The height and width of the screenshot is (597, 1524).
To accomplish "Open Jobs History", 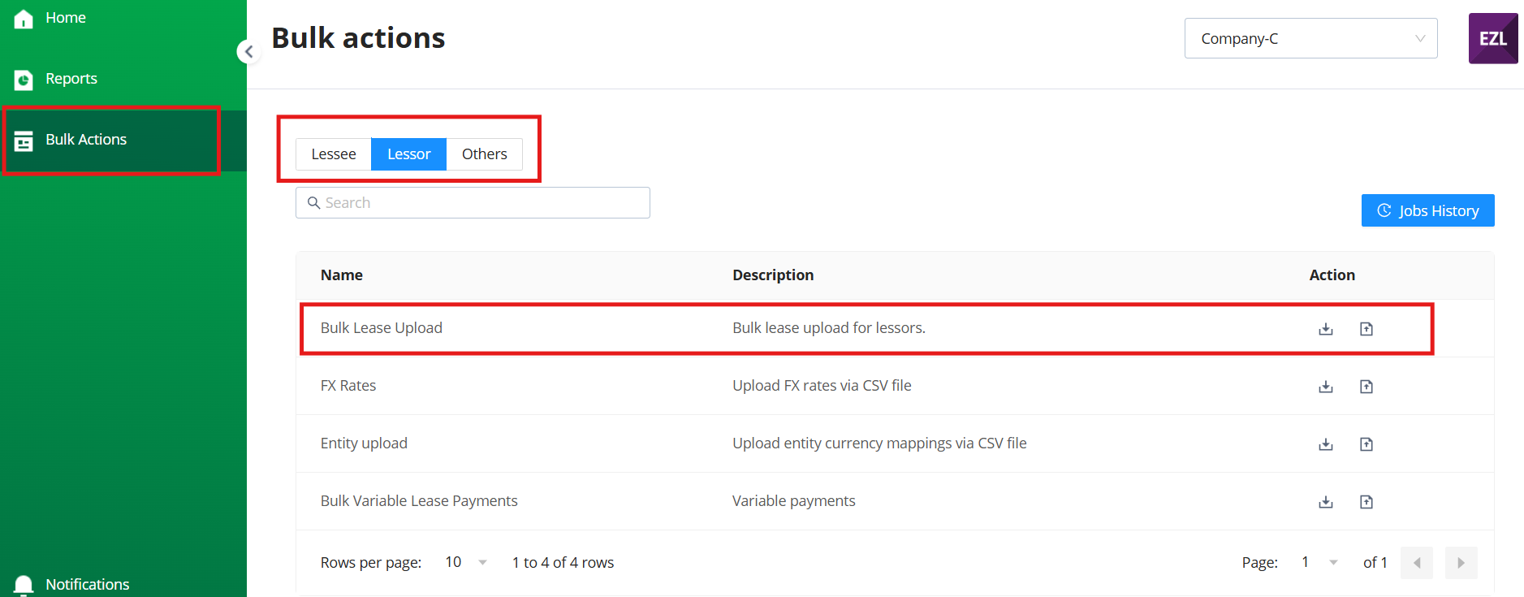I will (x=1427, y=210).
